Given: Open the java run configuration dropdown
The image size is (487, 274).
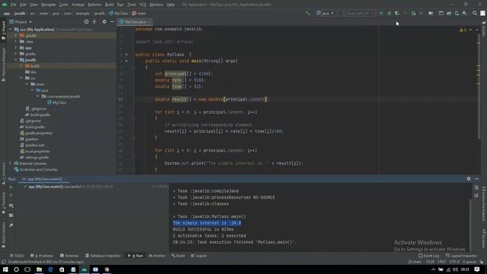Looking at the screenshot, I should pyautogui.click(x=325, y=14).
